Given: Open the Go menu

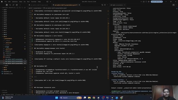Looking at the screenshot, I should (x=25, y=2).
